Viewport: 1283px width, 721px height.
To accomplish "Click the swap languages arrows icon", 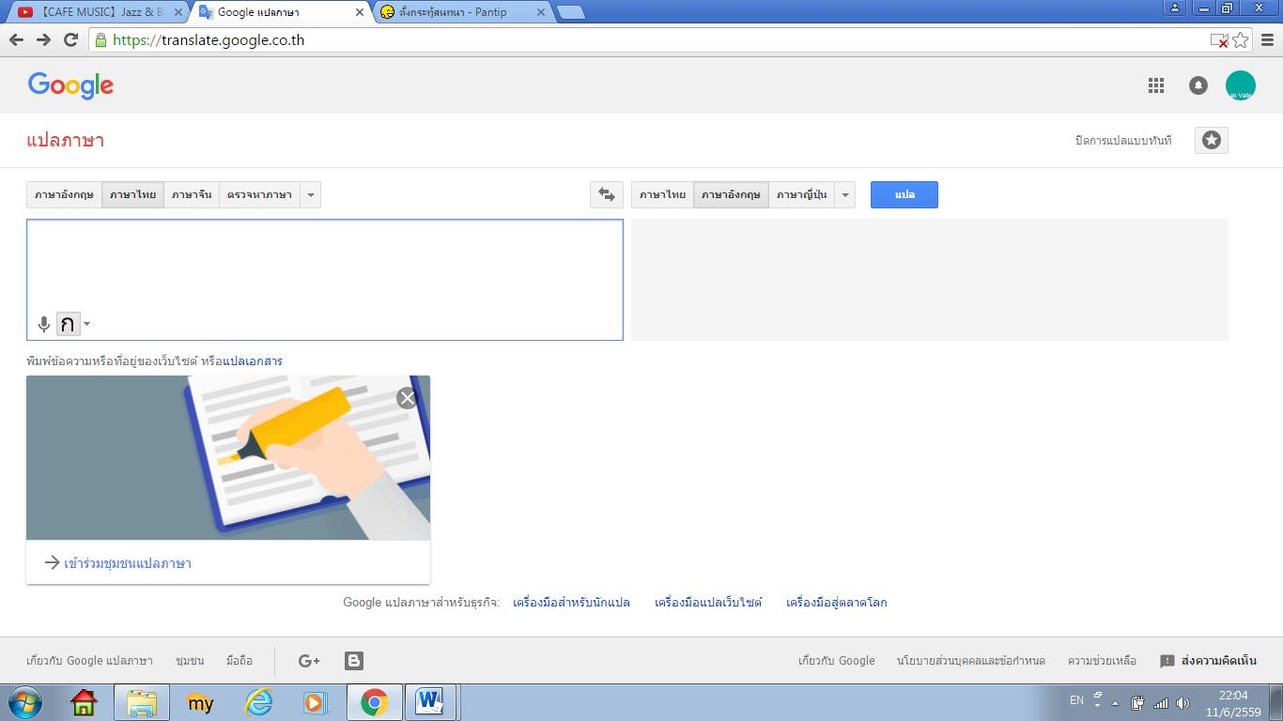I will coord(607,195).
